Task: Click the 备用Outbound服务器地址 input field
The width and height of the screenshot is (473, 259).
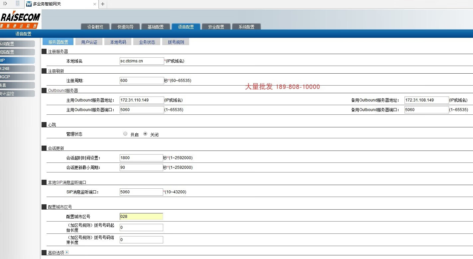Action: click(426, 100)
